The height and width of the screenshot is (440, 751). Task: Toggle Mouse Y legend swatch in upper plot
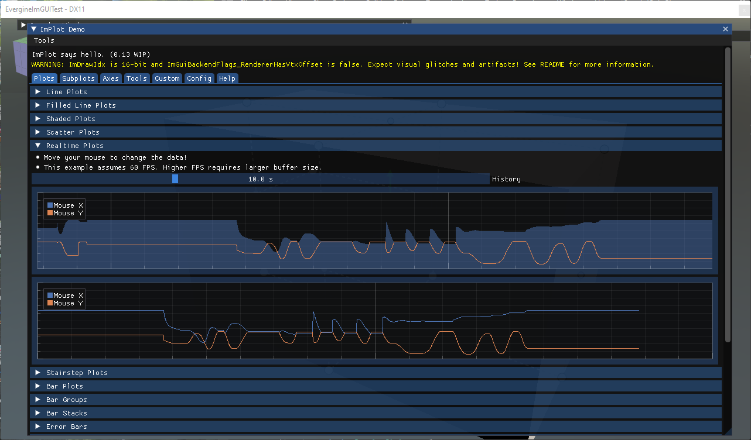50,214
